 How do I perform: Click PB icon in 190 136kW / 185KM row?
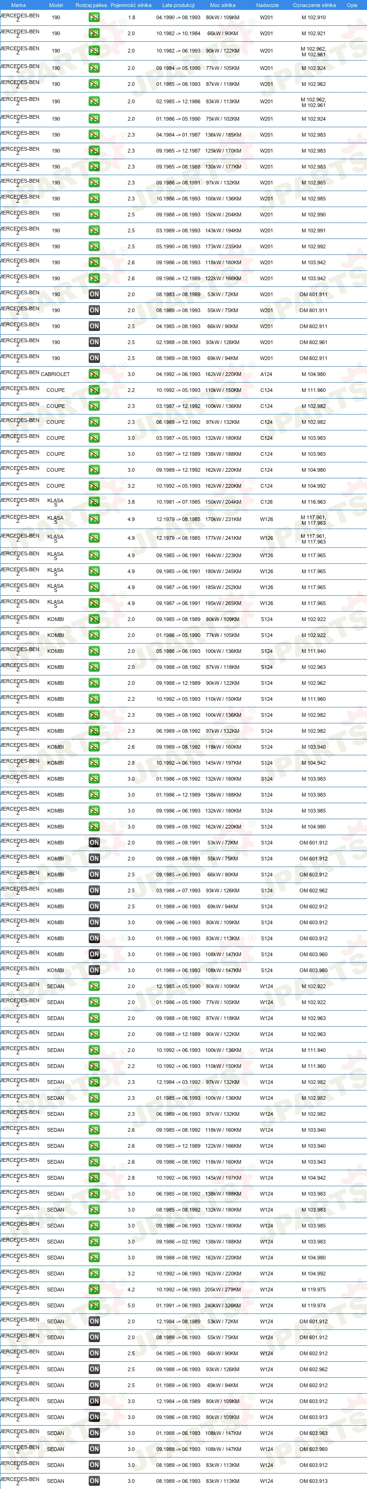94,135
